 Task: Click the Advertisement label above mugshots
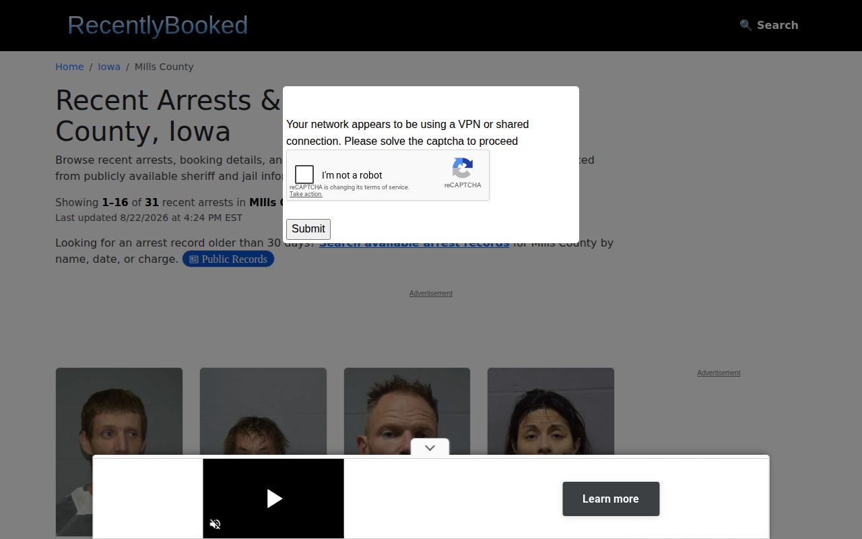(431, 293)
